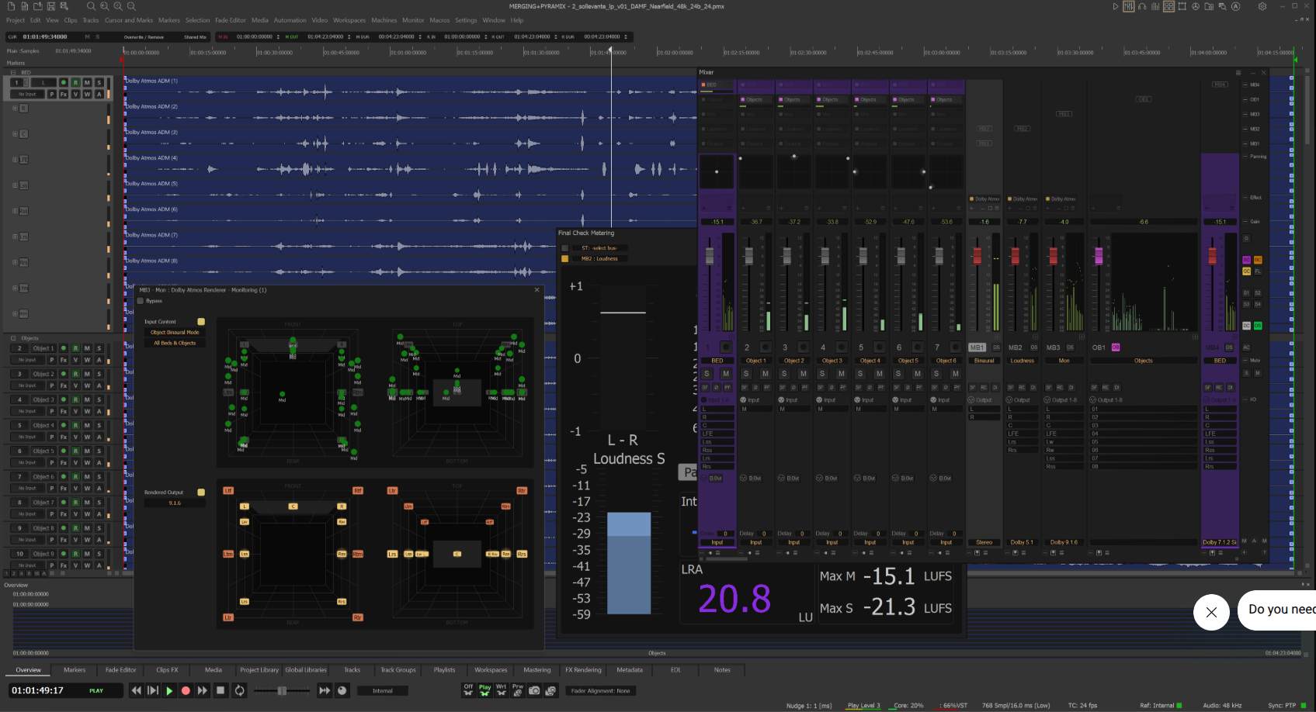This screenshot has width=1316, height=712.
Task: Mute the Object 1 track
Action: [x=87, y=348]
